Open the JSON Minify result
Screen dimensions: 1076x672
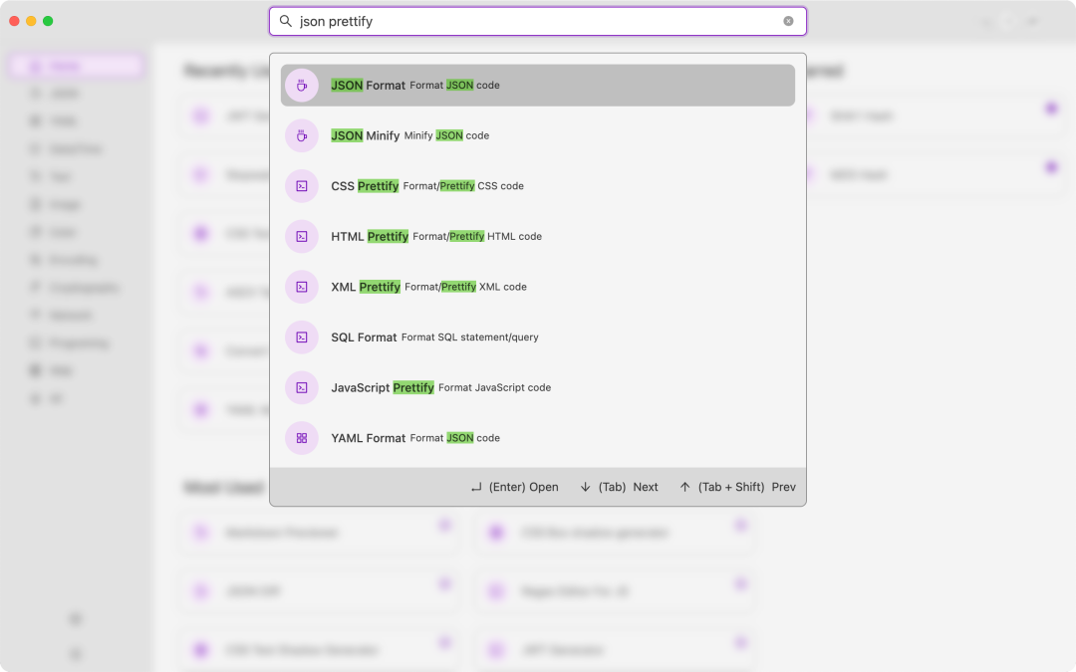(537, 135)
